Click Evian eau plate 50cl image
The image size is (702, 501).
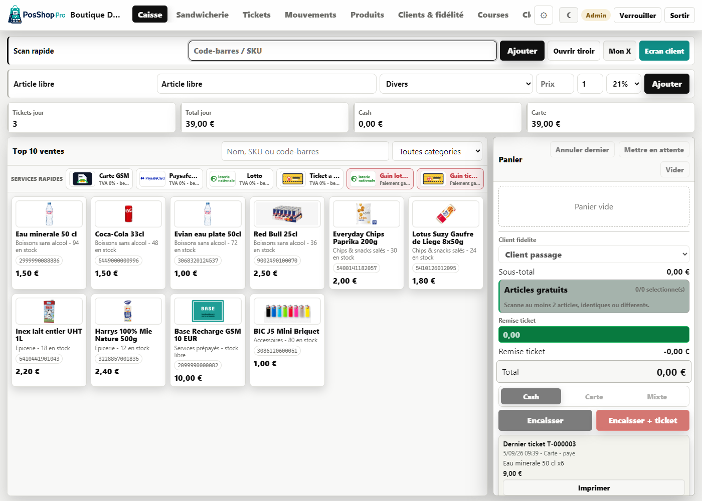coord(208,214)
